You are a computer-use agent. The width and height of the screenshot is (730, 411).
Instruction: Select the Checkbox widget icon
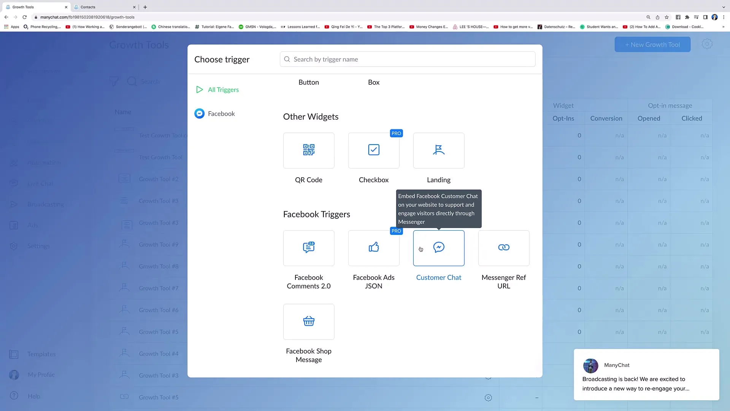373,150
